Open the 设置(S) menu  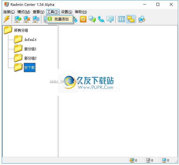pyautogui.click(x=67, y=12)
